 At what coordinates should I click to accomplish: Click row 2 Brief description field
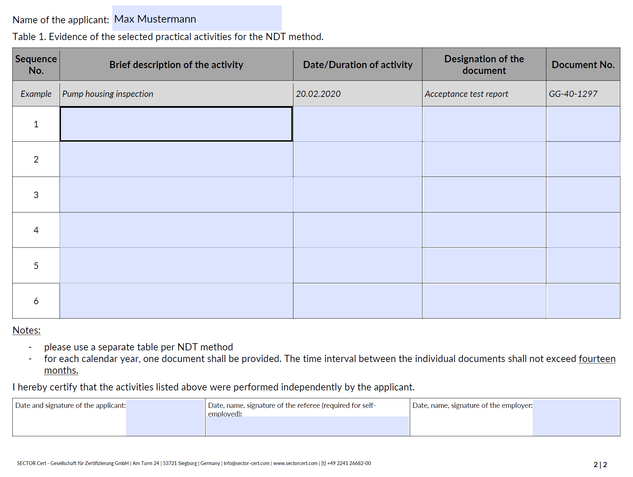pos(176,159)
